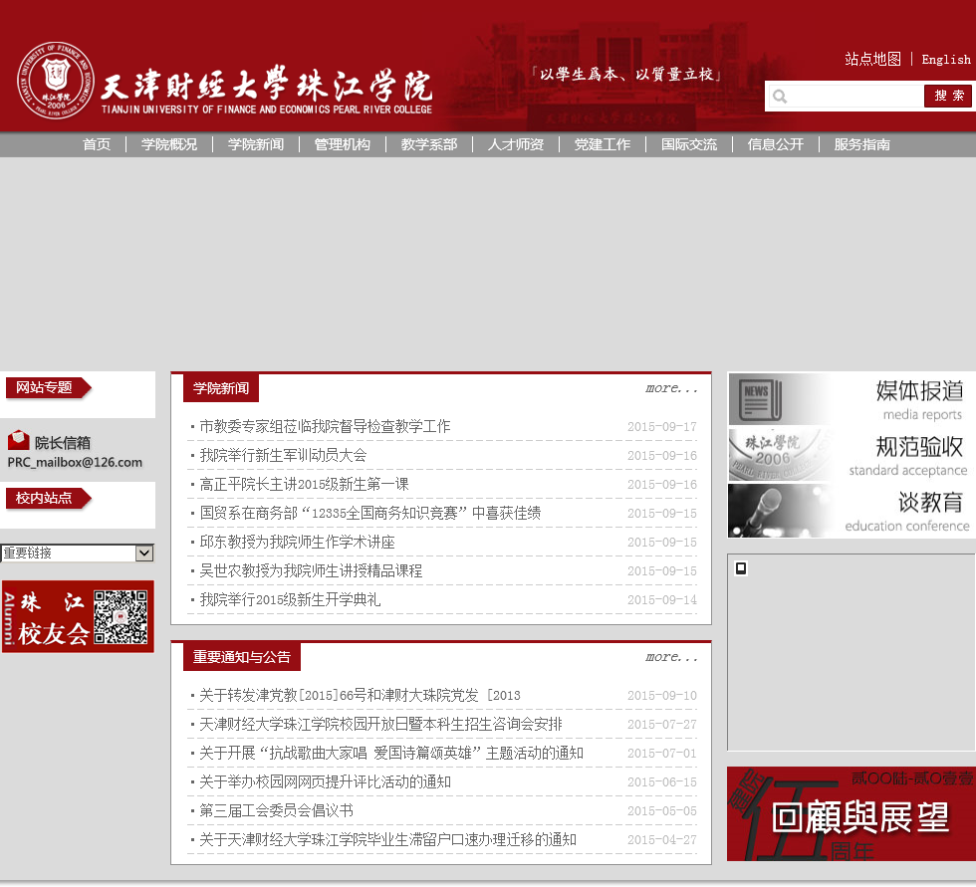Click the alumni QR code image
Viewport: 976px width, 887px height.
point(121,617)
